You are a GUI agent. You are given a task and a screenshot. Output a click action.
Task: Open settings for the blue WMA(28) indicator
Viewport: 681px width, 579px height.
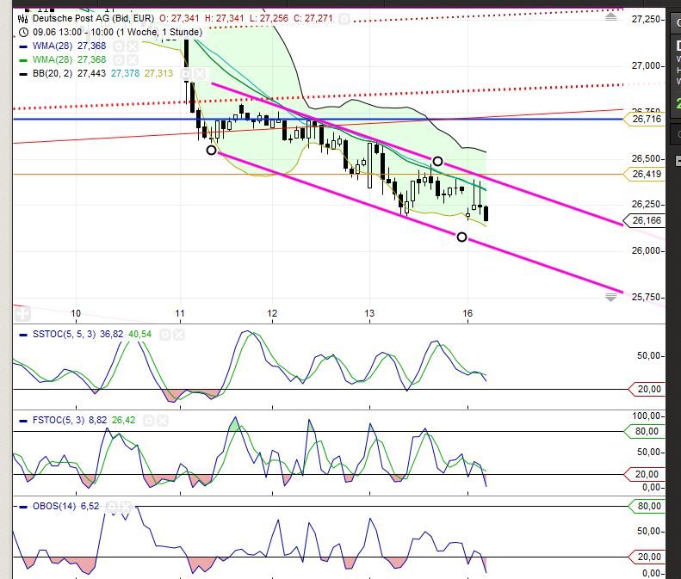coord(119,46)
